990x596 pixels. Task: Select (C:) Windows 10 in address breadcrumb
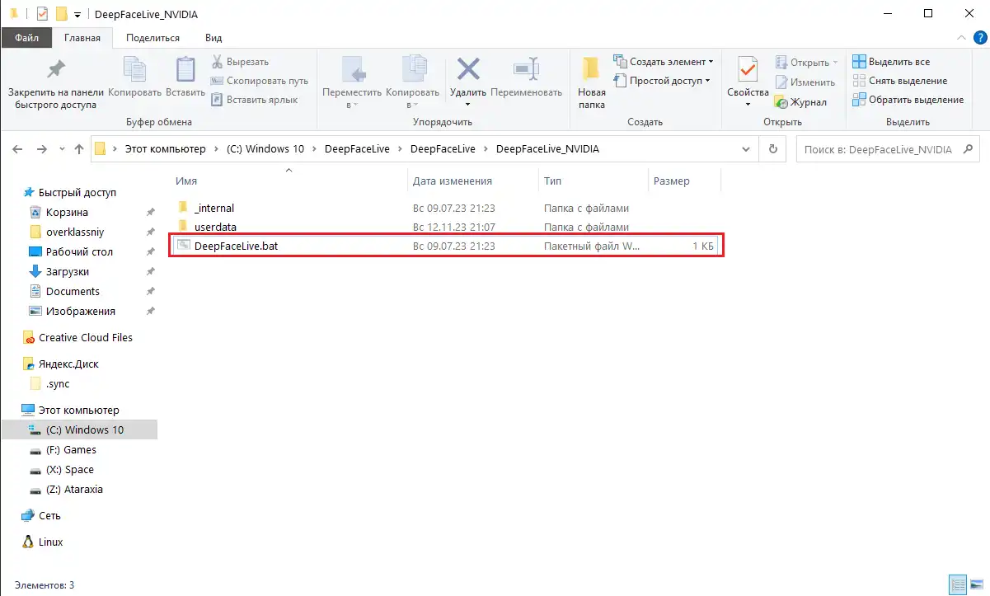(265, 149)
